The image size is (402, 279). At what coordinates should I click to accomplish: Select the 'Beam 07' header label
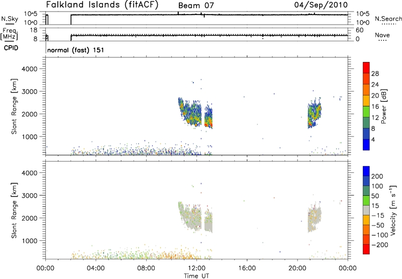click(x=196, y=6)
